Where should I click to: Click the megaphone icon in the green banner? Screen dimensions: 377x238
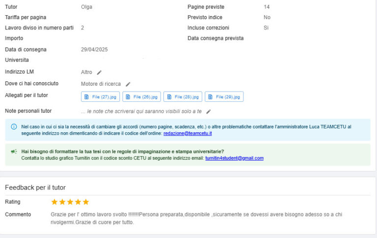click(14, 152)
